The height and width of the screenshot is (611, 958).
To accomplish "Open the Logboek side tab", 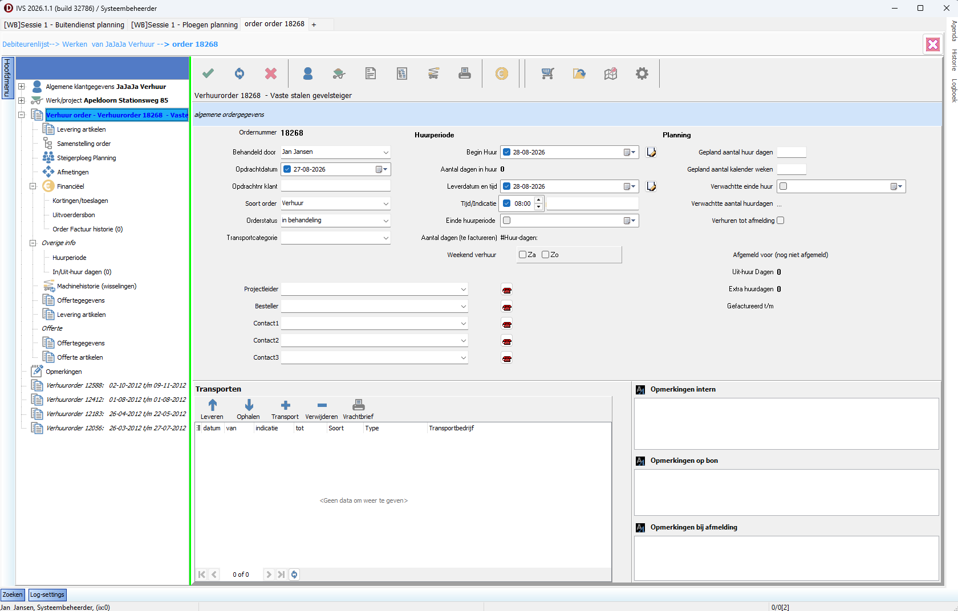I will pos(953,91).
